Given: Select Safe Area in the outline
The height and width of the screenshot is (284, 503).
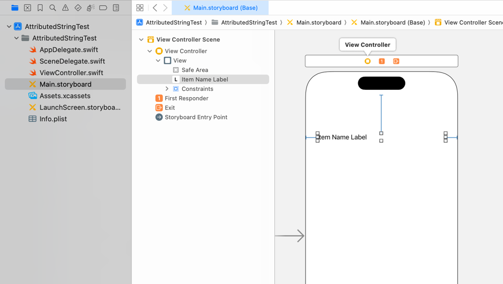Looking at the screenshot, I should [194, 70].
